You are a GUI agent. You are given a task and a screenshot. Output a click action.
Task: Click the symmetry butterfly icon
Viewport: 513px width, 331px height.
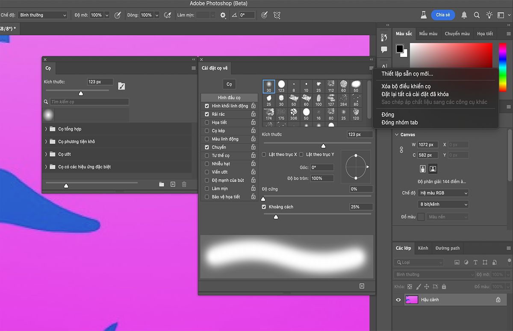[x=277, y=15]
